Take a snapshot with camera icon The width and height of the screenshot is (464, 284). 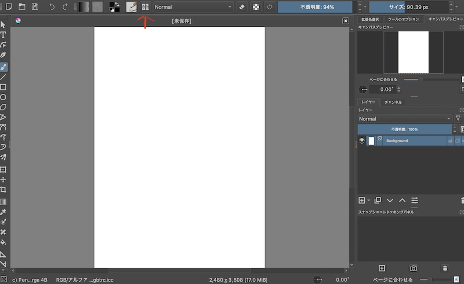click(414, 268)
